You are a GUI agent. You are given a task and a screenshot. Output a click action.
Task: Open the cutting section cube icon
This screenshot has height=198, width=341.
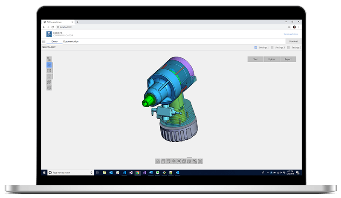[x=189, y=161]
